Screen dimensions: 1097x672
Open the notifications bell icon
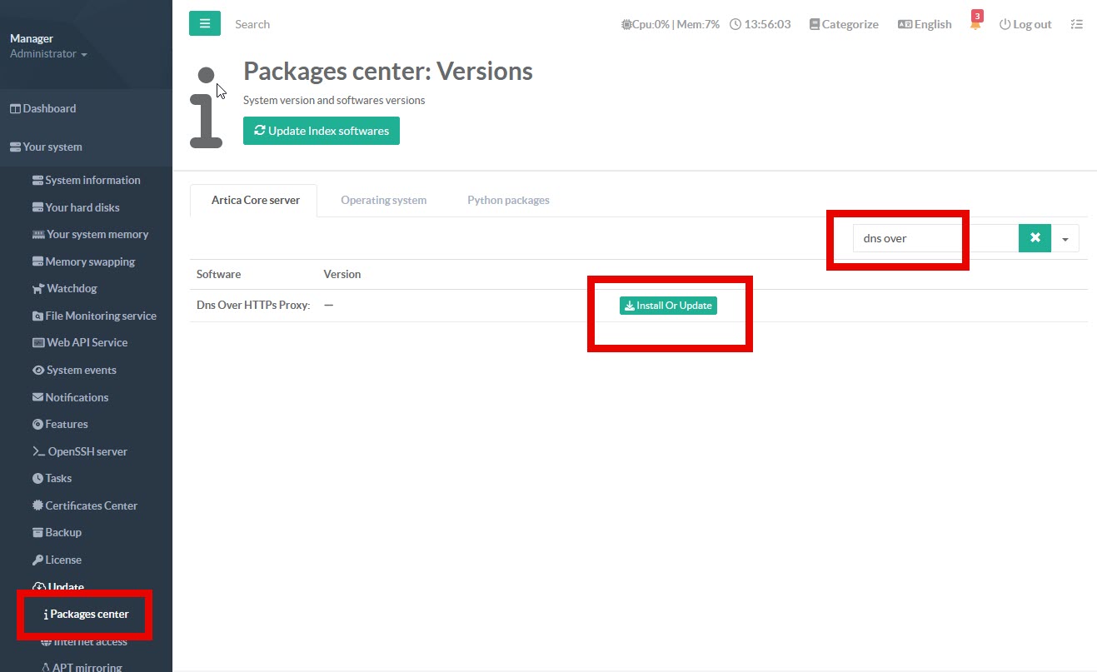click(975, 24)
